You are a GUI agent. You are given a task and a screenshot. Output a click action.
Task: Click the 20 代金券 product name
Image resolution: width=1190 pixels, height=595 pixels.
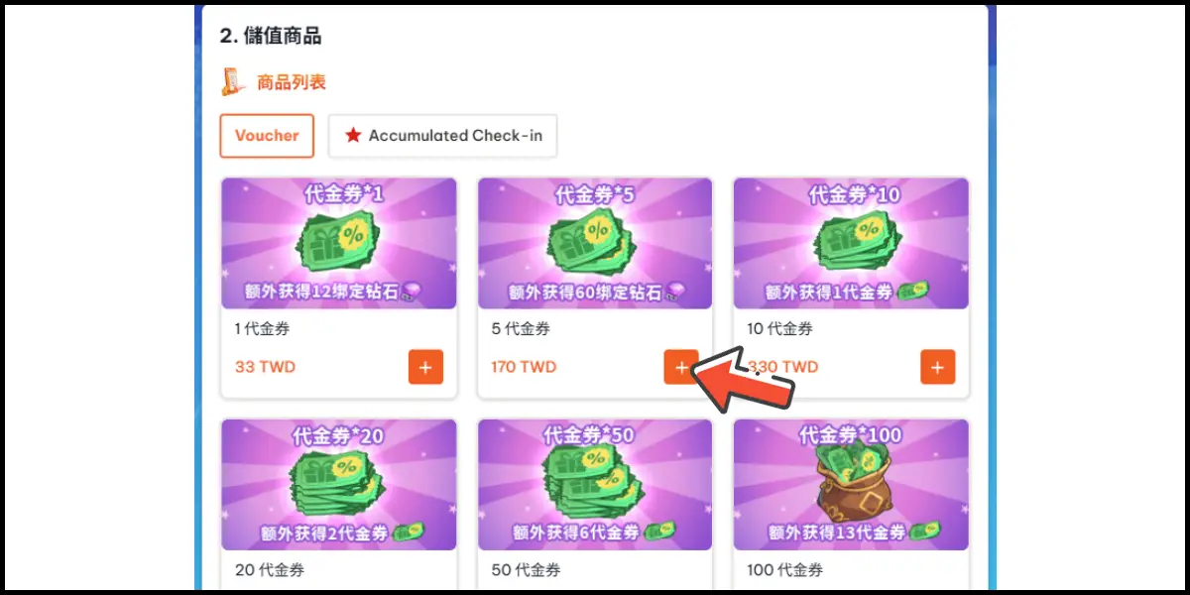[270, 570]
